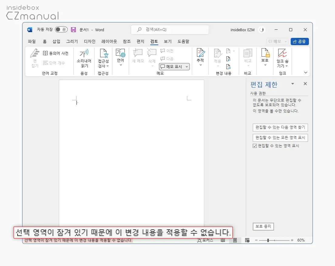The image size is (335, 266).
Task: Uncheck 편집할 수 있는 영역 표시 checkbox
Action: coord(255,146)
